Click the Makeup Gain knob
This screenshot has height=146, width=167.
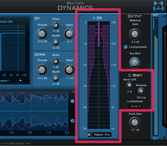tap(135, 34)
